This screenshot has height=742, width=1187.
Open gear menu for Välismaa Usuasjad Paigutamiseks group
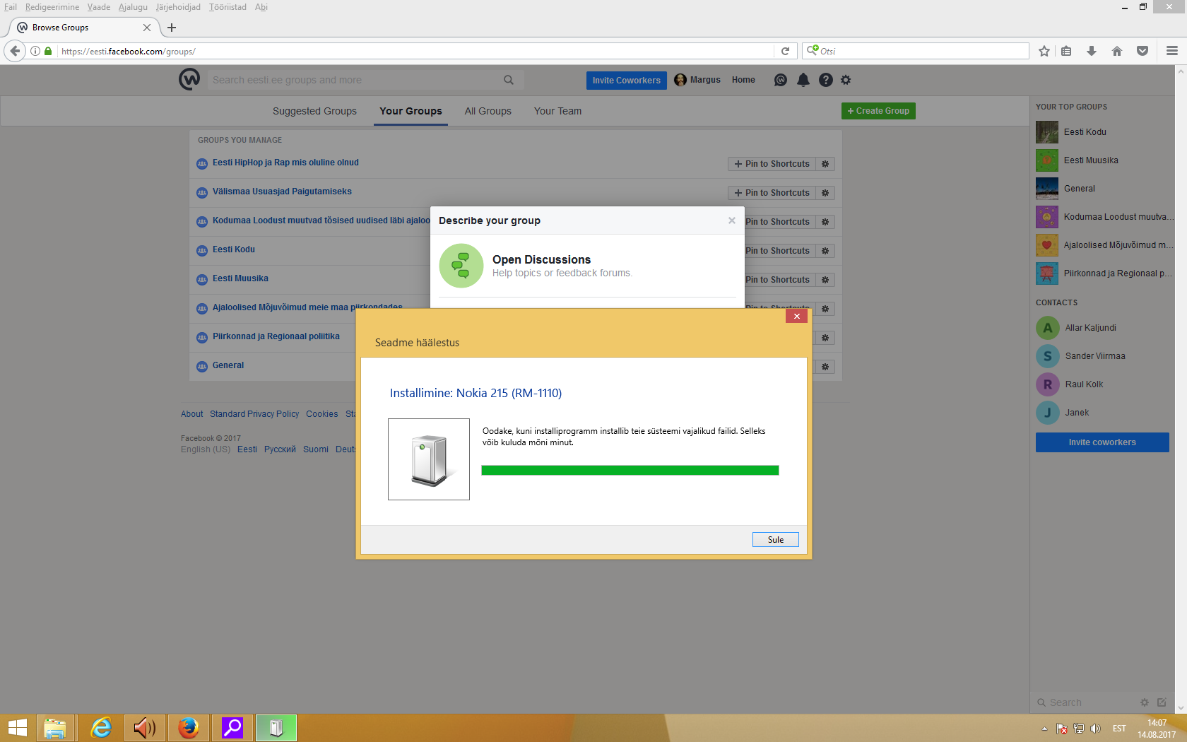tap(825, 193)
